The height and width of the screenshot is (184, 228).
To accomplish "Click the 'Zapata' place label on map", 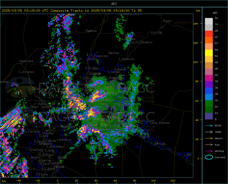I will pos(62,158).
